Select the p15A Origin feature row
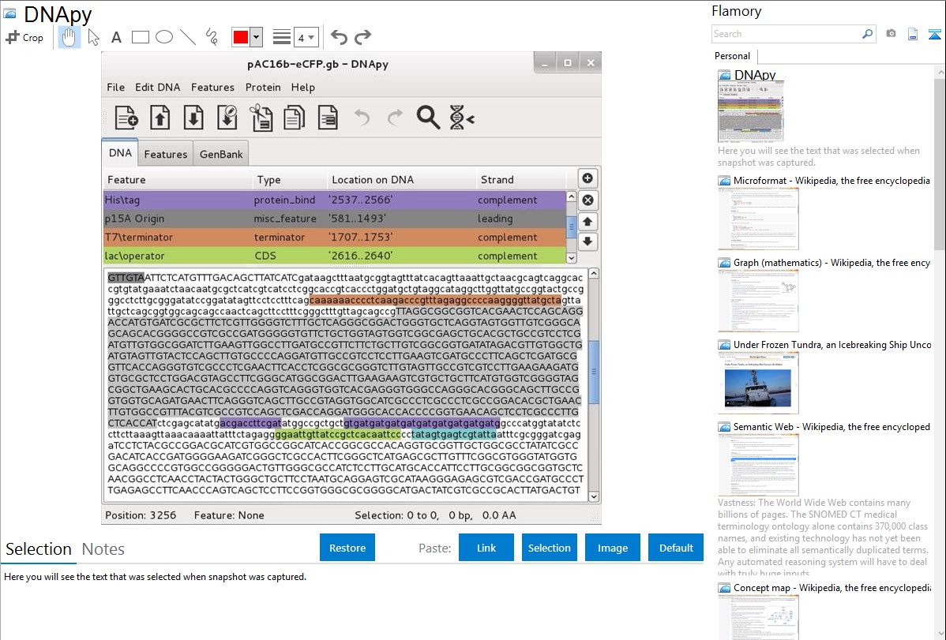The width and height of the screenshot is (946, 640). pos(335,219)
